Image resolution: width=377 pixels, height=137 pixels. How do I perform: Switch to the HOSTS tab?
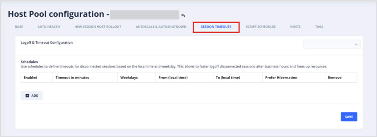pyautogui.click(x=295, y=27)
